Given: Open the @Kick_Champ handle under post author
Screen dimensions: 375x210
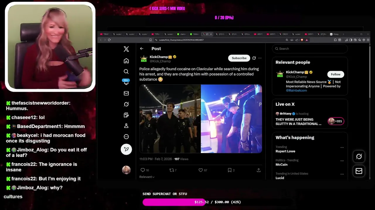Looking at the screenshot, I should [x=160, y=61].
